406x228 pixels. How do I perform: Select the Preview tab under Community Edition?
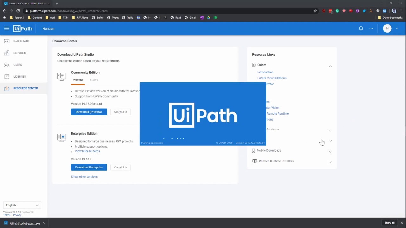coord(78,80)
